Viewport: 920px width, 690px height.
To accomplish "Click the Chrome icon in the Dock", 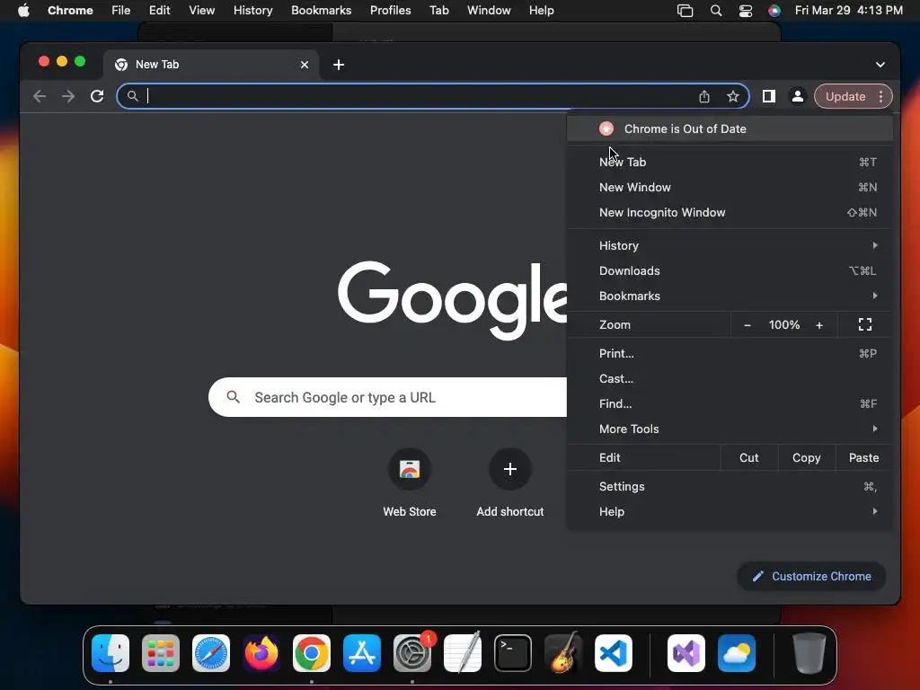I will pos(312,653).
